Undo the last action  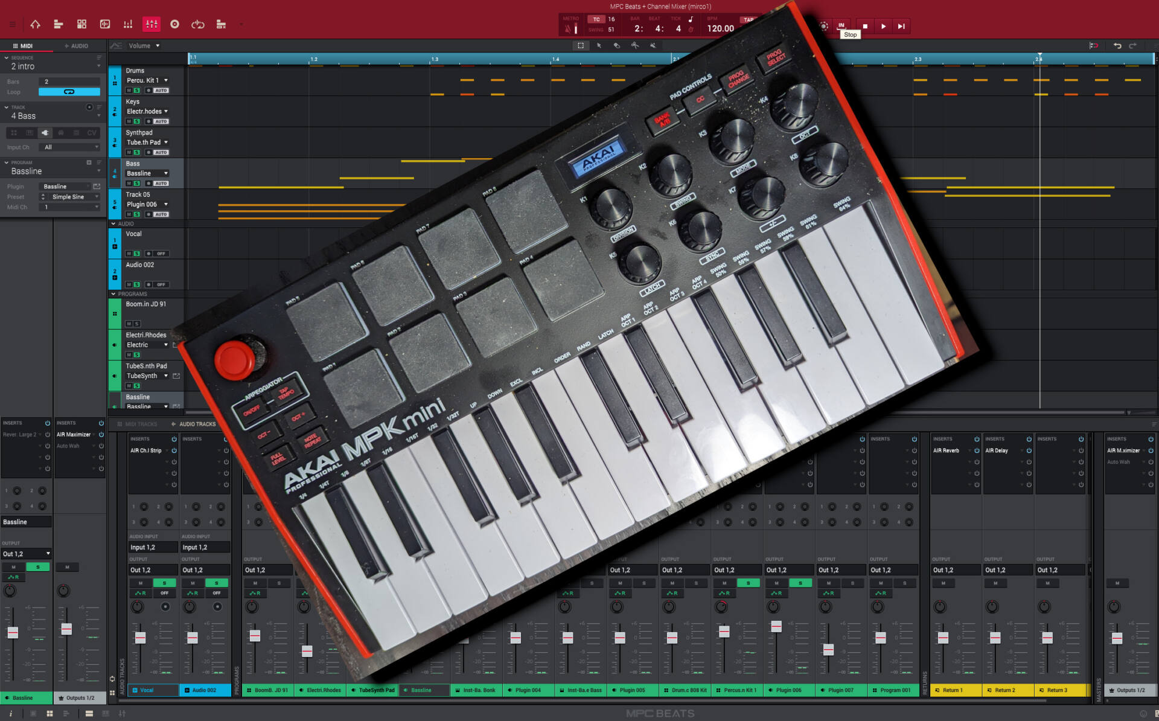[1117, 45]
